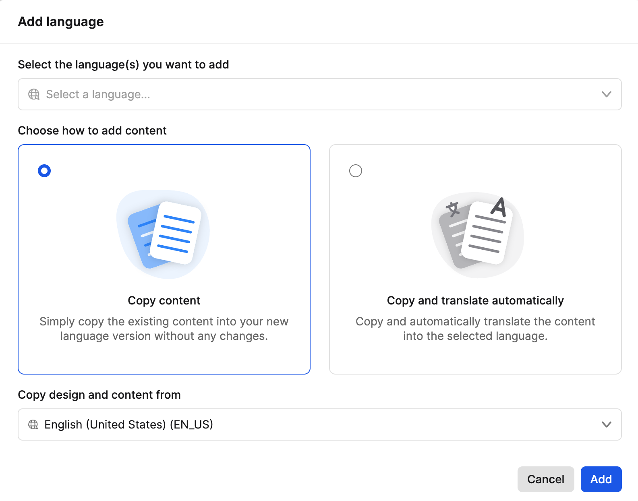
Task: Click the Copy content card title
Action: pos(164,301)
